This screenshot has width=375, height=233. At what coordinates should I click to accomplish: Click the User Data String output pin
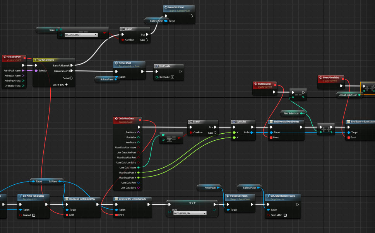[139, 188]
